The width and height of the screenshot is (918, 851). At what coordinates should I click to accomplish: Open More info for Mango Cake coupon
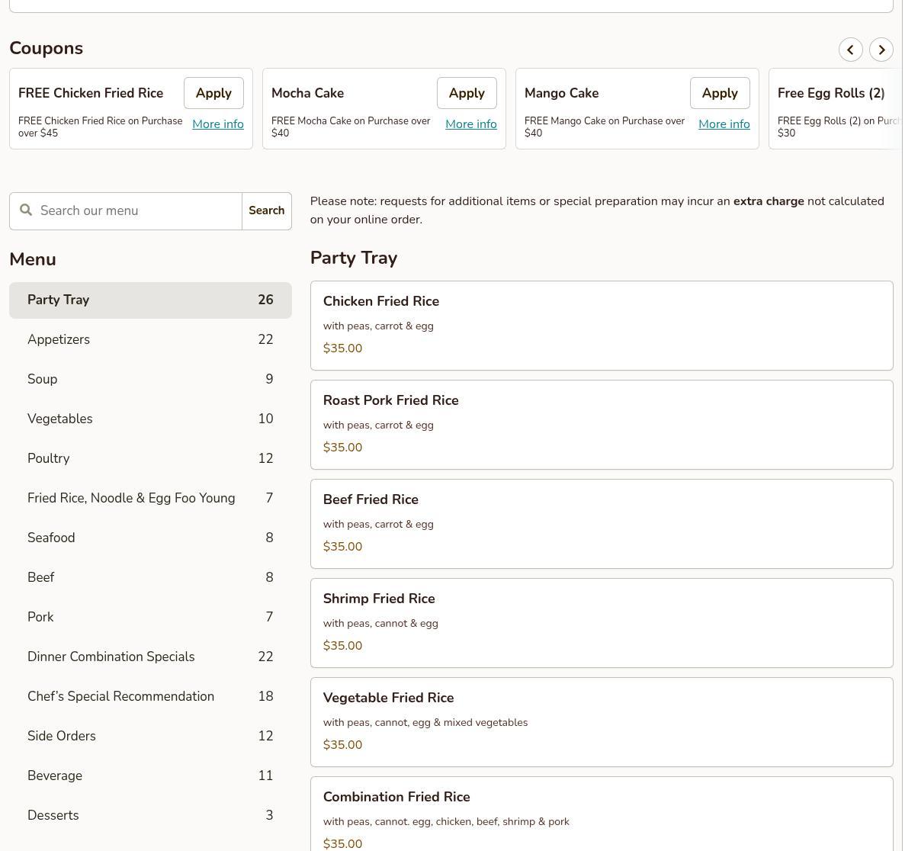tap(724, 124)
